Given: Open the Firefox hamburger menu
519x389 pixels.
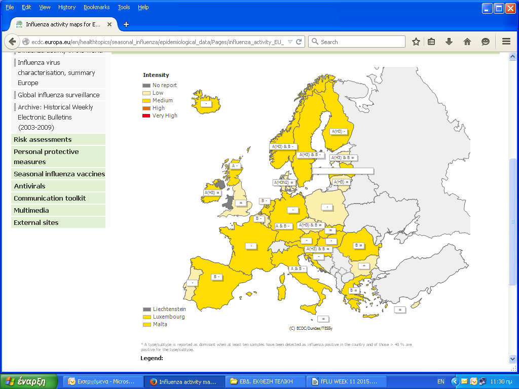Looking at the screenshot, I should [x=506, y=42].
